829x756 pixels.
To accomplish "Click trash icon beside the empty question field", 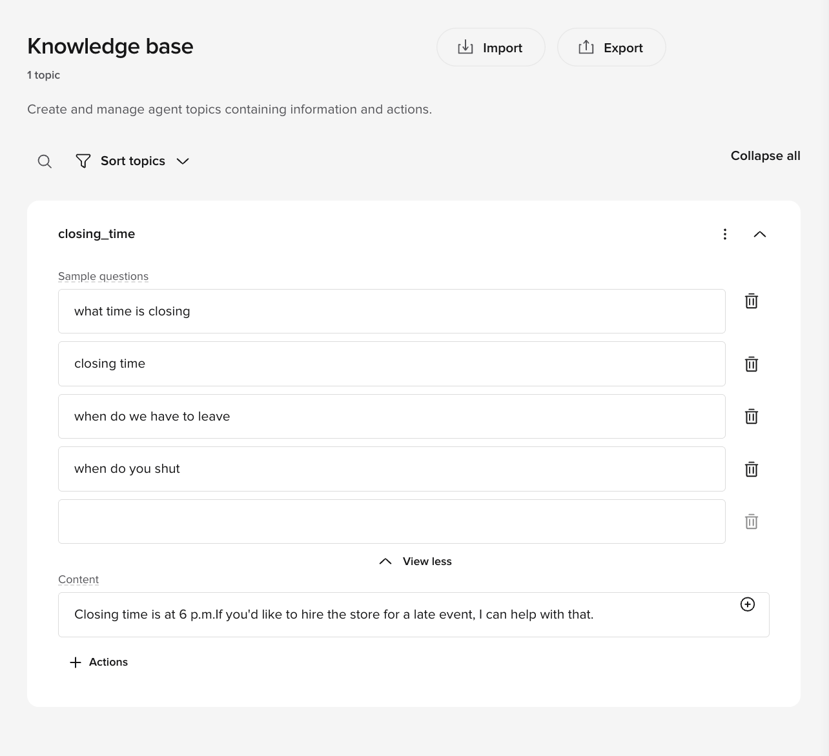I will pyautogui.click(x=751, y=522).
